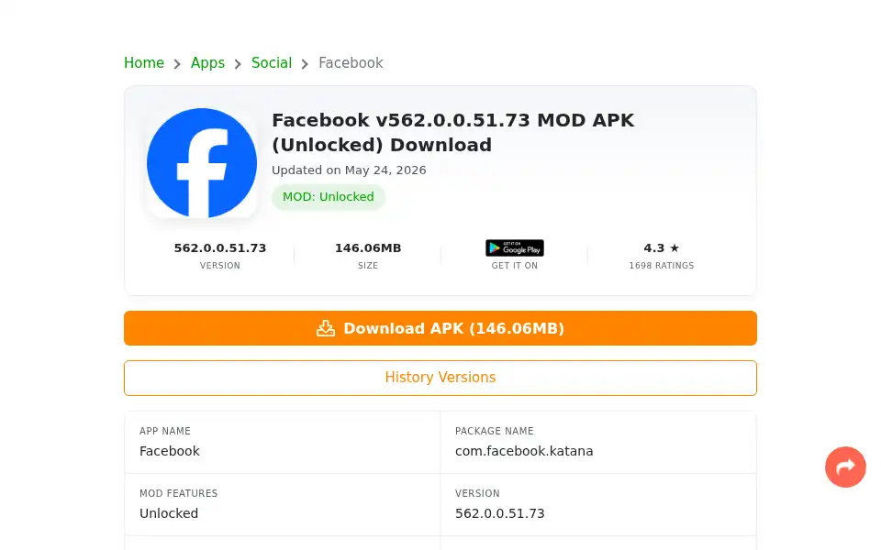The image size is (881, 550).
Task: Go to the Home breadcrumb
Action: click(144, 63)
